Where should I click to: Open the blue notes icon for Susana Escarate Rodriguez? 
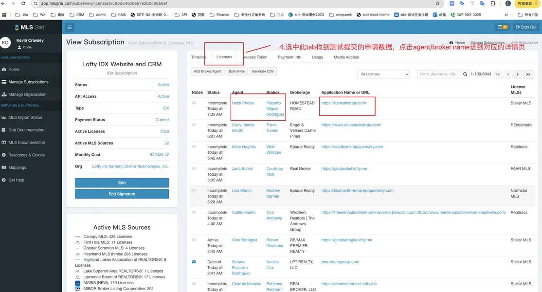[x=194, y=262]
